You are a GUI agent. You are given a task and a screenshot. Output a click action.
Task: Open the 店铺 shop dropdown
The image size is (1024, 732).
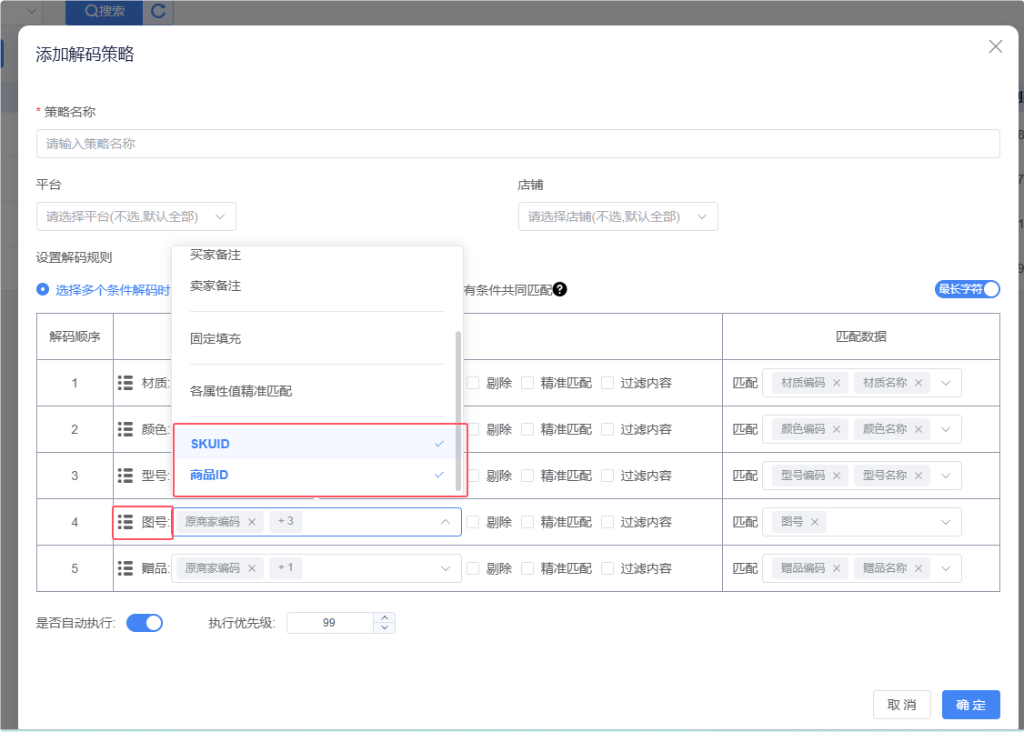coord(617,216)
